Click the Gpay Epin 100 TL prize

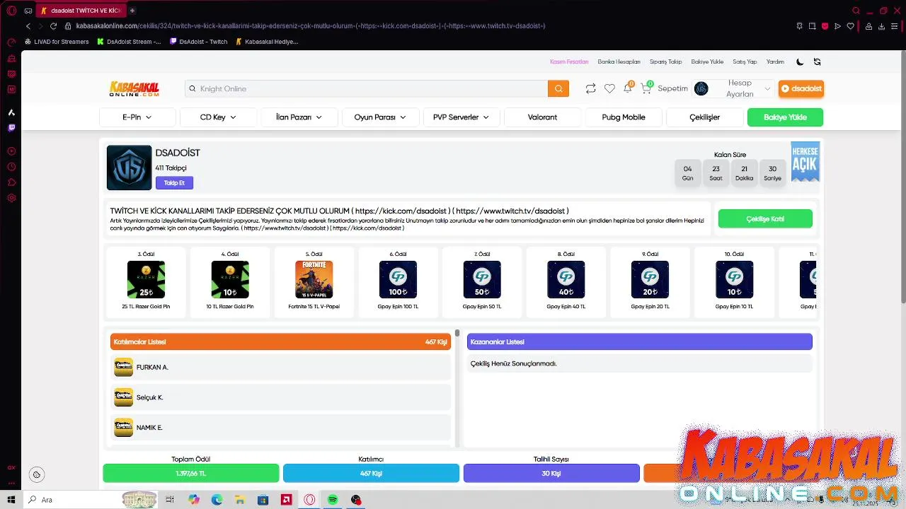[398, 281]
